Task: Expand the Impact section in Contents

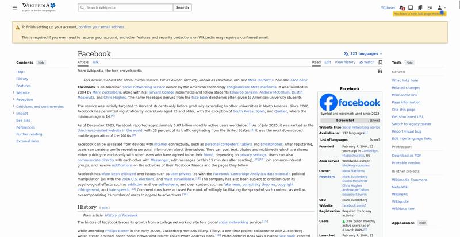Action: (13, 114)
